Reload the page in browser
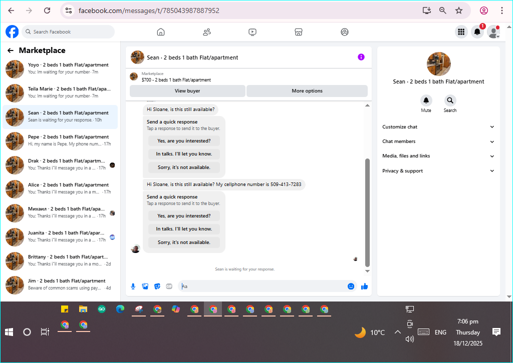 pyautogui.click(x=47, y=10)
